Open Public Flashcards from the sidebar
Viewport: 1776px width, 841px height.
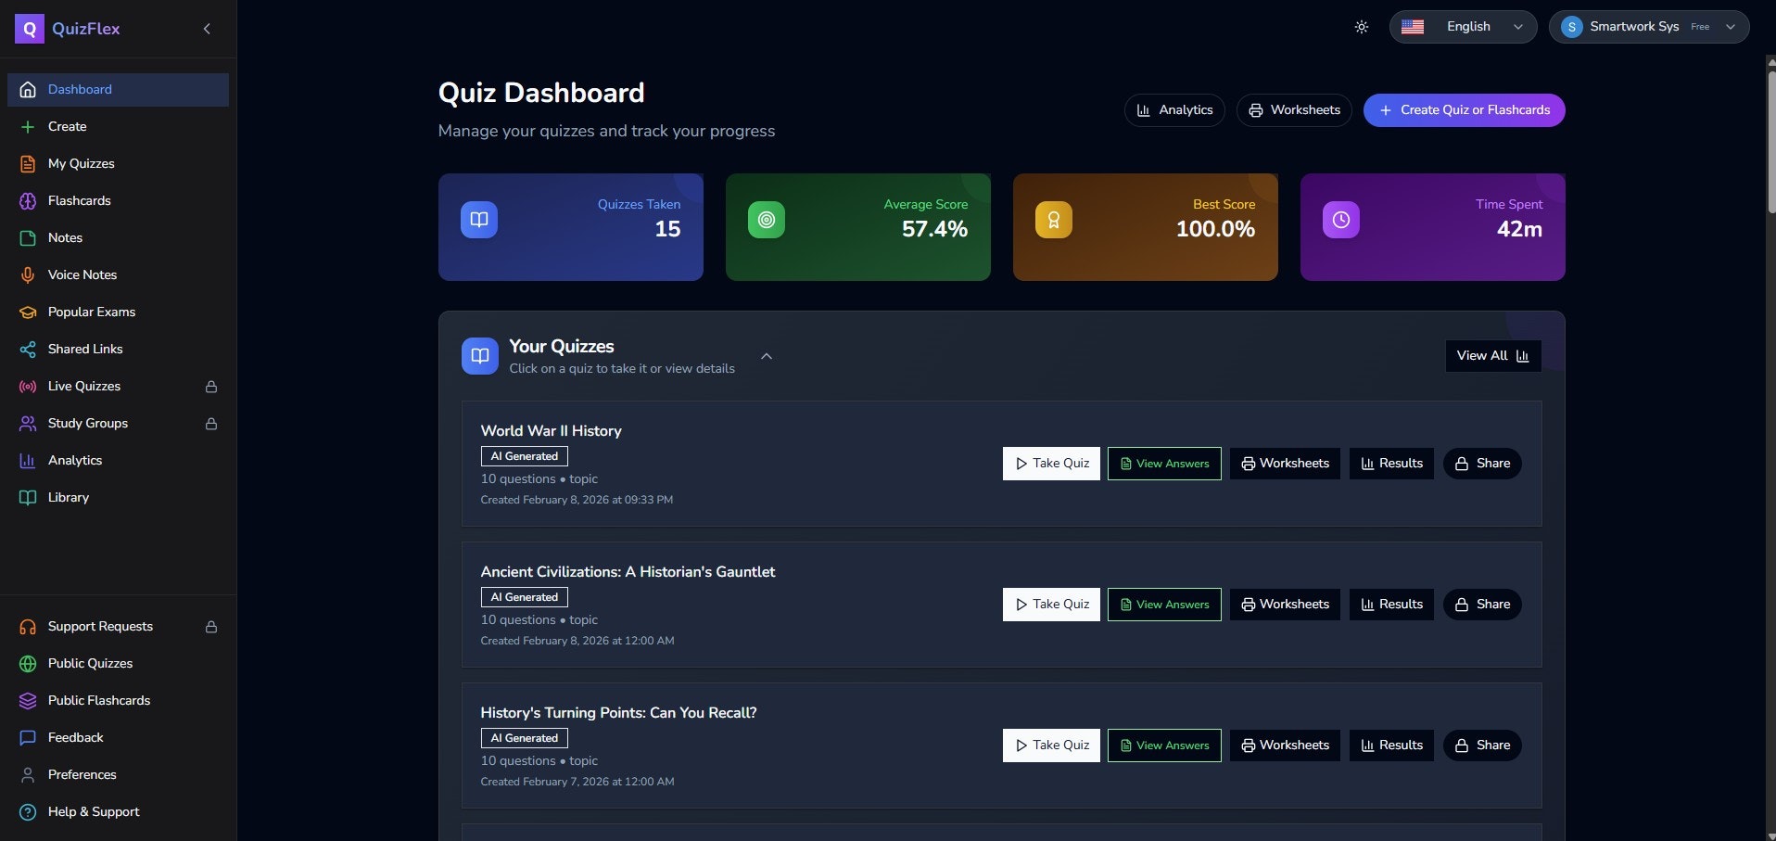[99, 700]
